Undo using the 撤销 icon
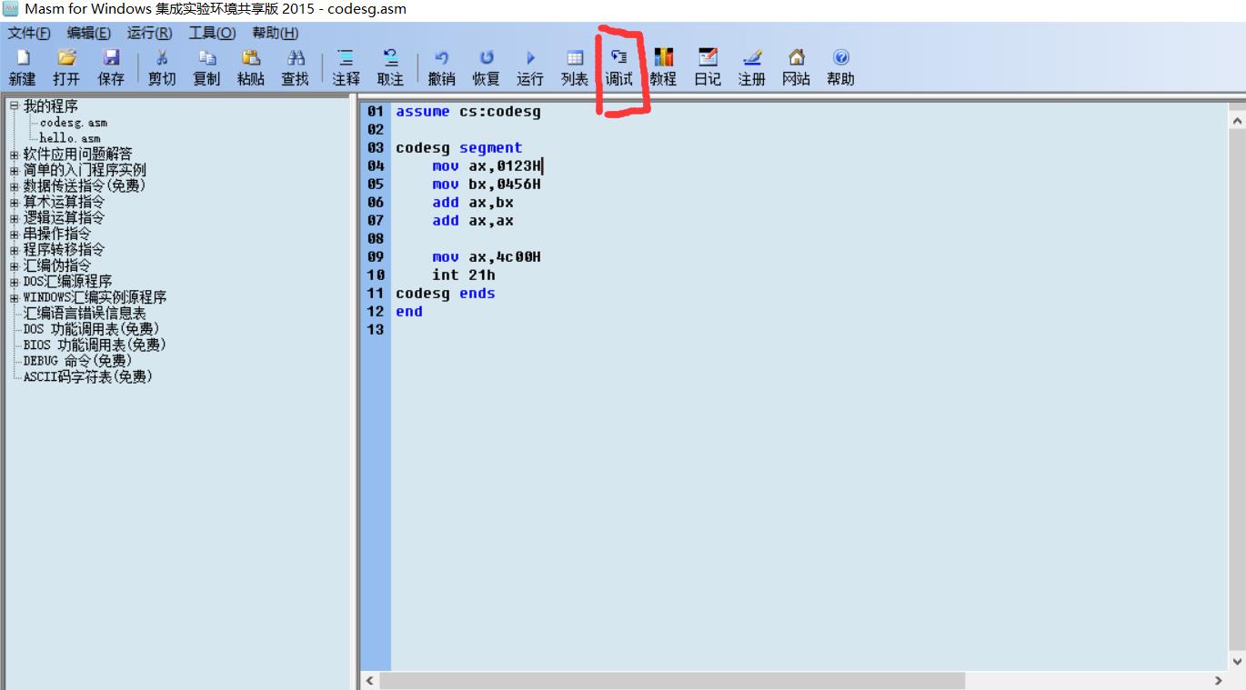 pos(442,57)
